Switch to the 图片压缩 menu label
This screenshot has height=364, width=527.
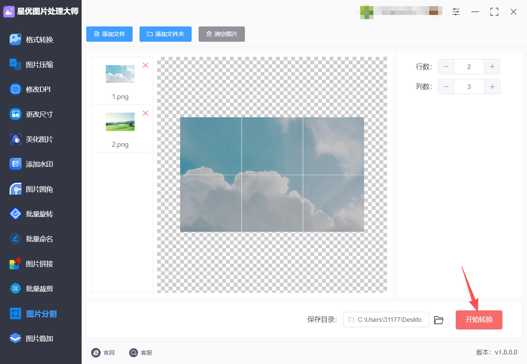[39, 64]
